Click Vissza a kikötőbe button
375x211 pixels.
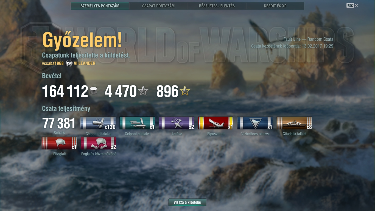[187, 202]
